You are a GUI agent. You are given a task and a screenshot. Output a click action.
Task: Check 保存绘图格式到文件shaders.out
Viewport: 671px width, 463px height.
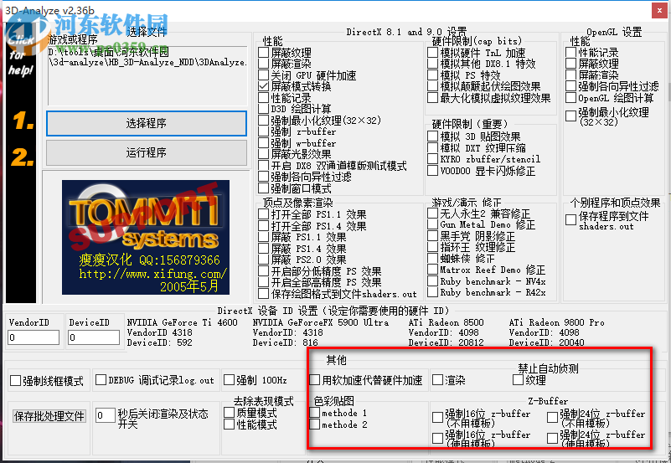(x=264, y=294)
